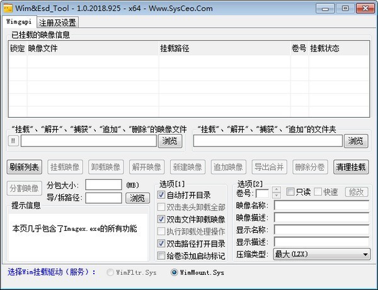This screenshot has width=378, height=290.
Task: Click the small M button beside image file field
Action: (13, 141)
